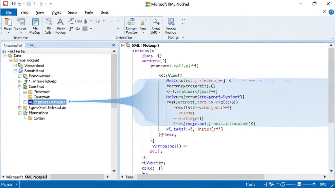
Task: Click the left panel scrollbar up arrow
Action: [114, 51]
